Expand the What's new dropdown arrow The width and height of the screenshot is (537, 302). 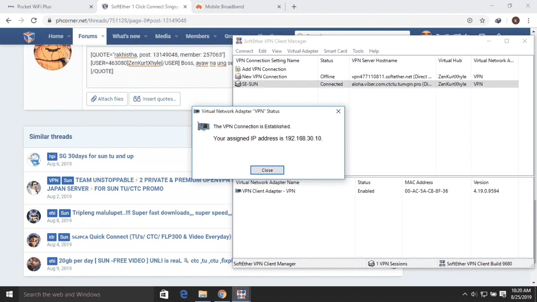tap(146, 36)
